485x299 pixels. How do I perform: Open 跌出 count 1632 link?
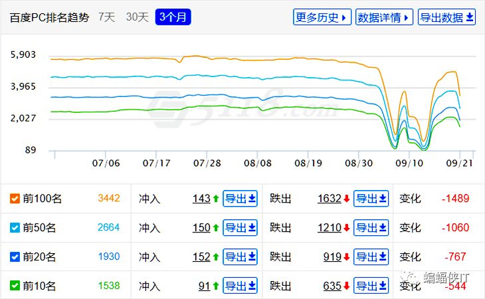330,199
